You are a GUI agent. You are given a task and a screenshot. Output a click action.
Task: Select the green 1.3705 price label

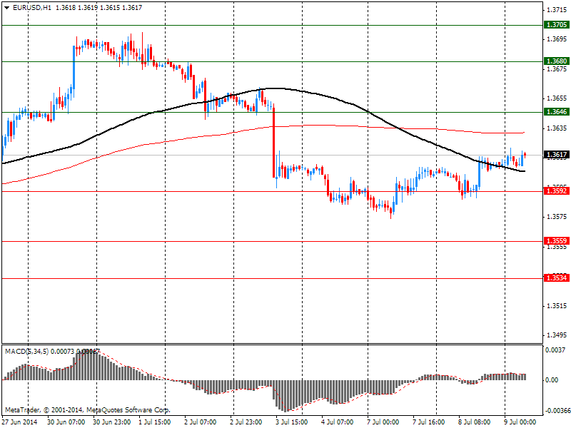556,25
